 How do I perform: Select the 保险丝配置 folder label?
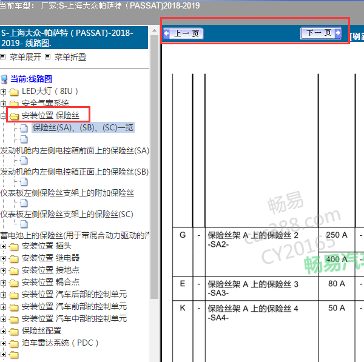click(x=41, y=331)
